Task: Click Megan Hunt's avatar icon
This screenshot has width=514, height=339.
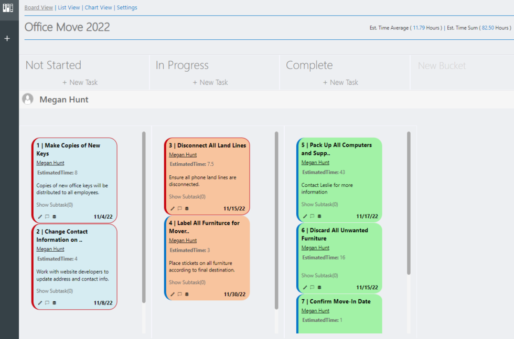Action: click(27, 99)
